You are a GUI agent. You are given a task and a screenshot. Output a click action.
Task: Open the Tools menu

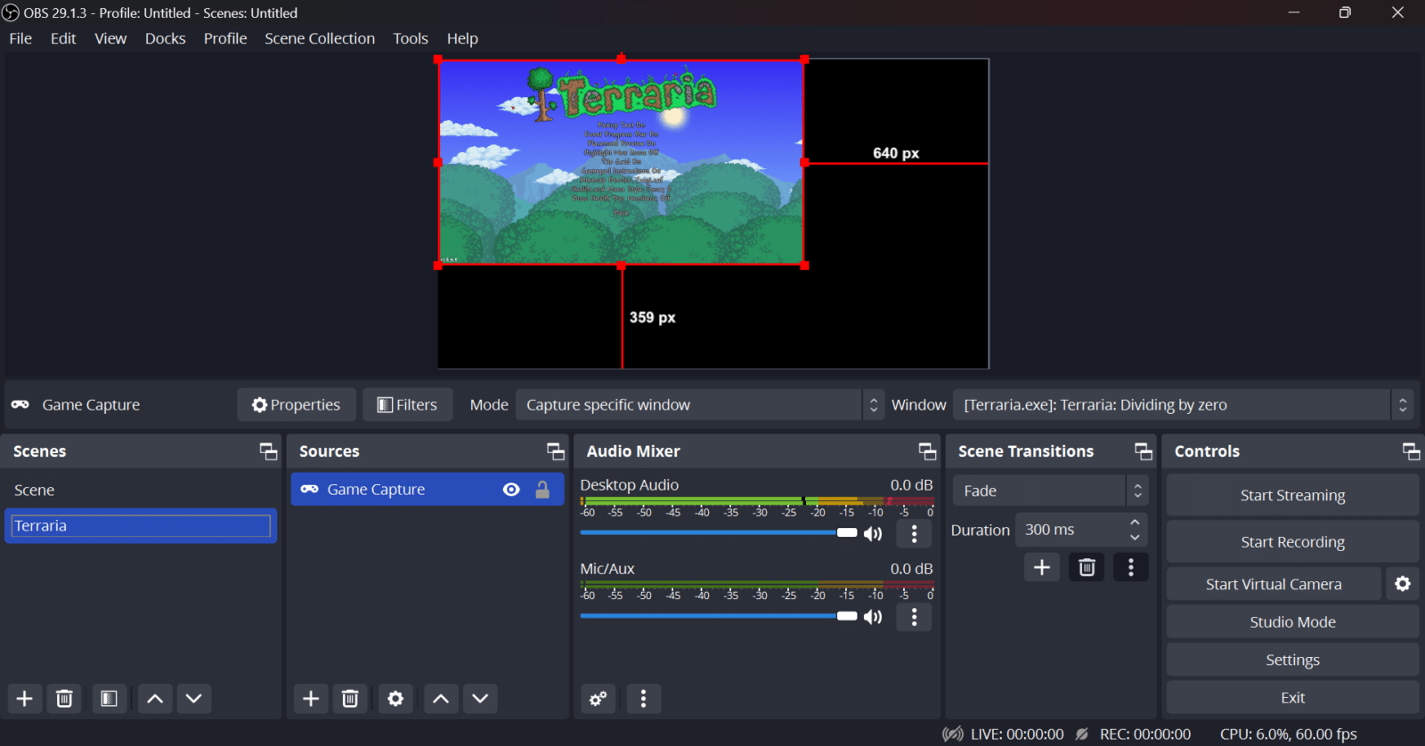click(411, 38)
